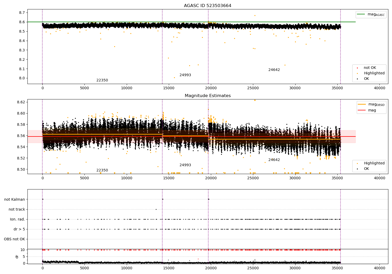Click the 'not track' axis label
Image resolution: width=392 pixels, height=274 pixels.
(17, 209)
